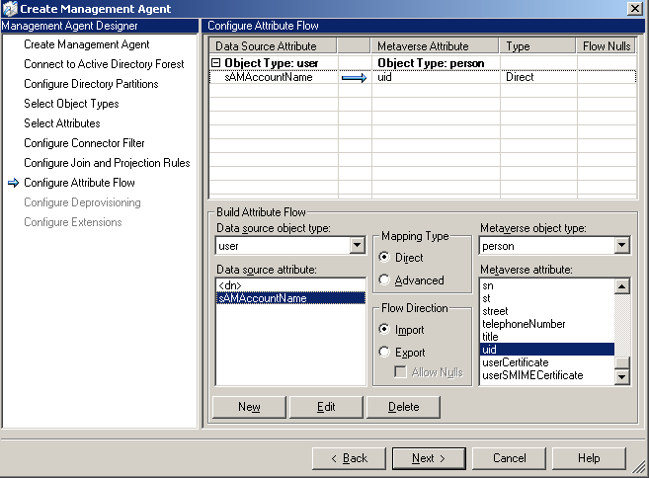
Task: Collapse the Object Type: user group
Action: pos(215,63)
